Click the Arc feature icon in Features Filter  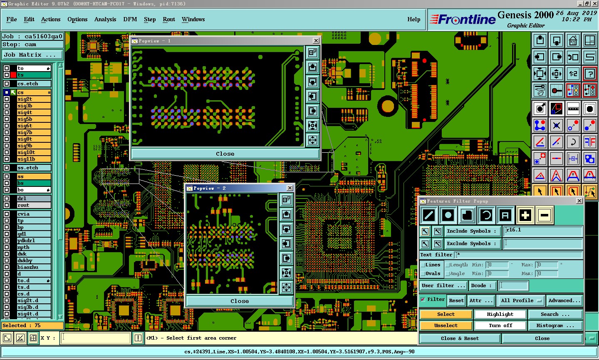(486, 215)
